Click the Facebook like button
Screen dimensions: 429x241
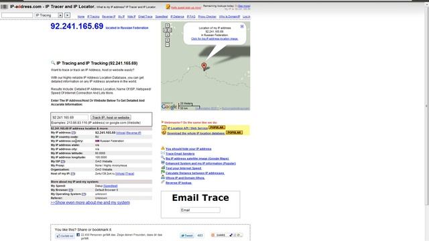tap(65, 236)
